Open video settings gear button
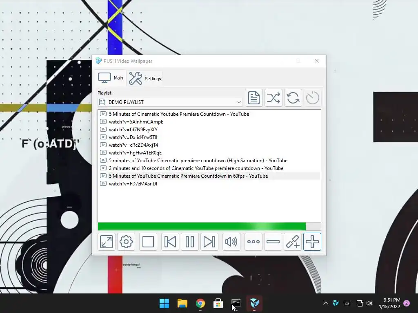418x313 pixels. point(126,242)
